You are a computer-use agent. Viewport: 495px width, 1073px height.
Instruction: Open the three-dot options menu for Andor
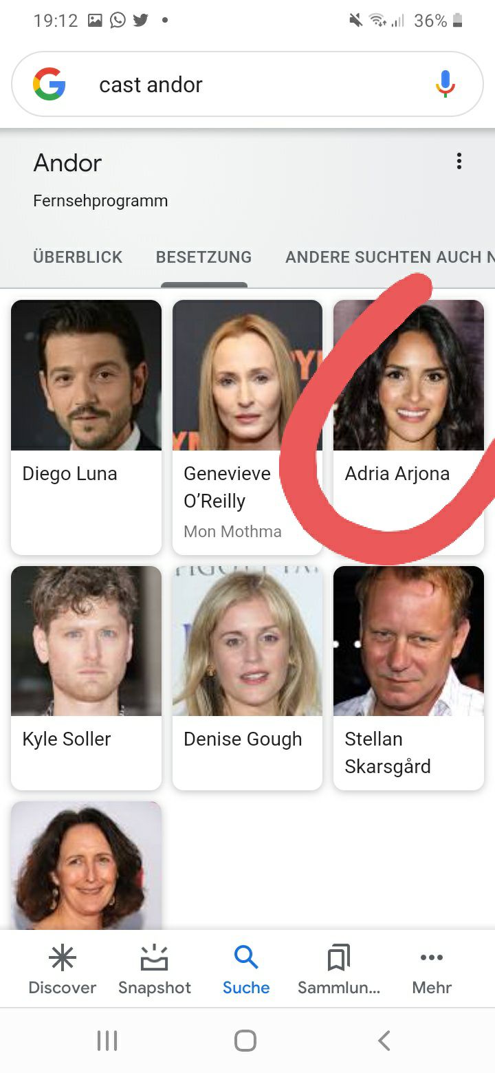[x=459, y=162]
